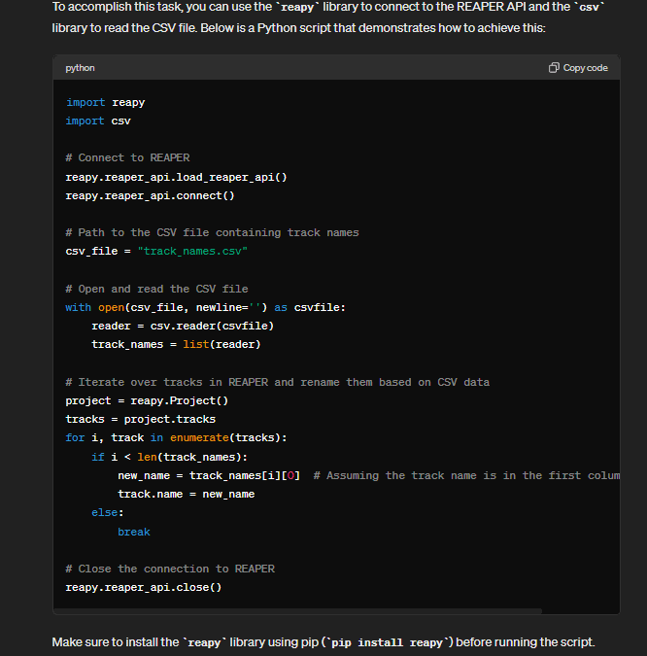Screen dimensions: 647x656
Task: Click the comment '# Connect to REAPER'
Action: pos(127,157)
